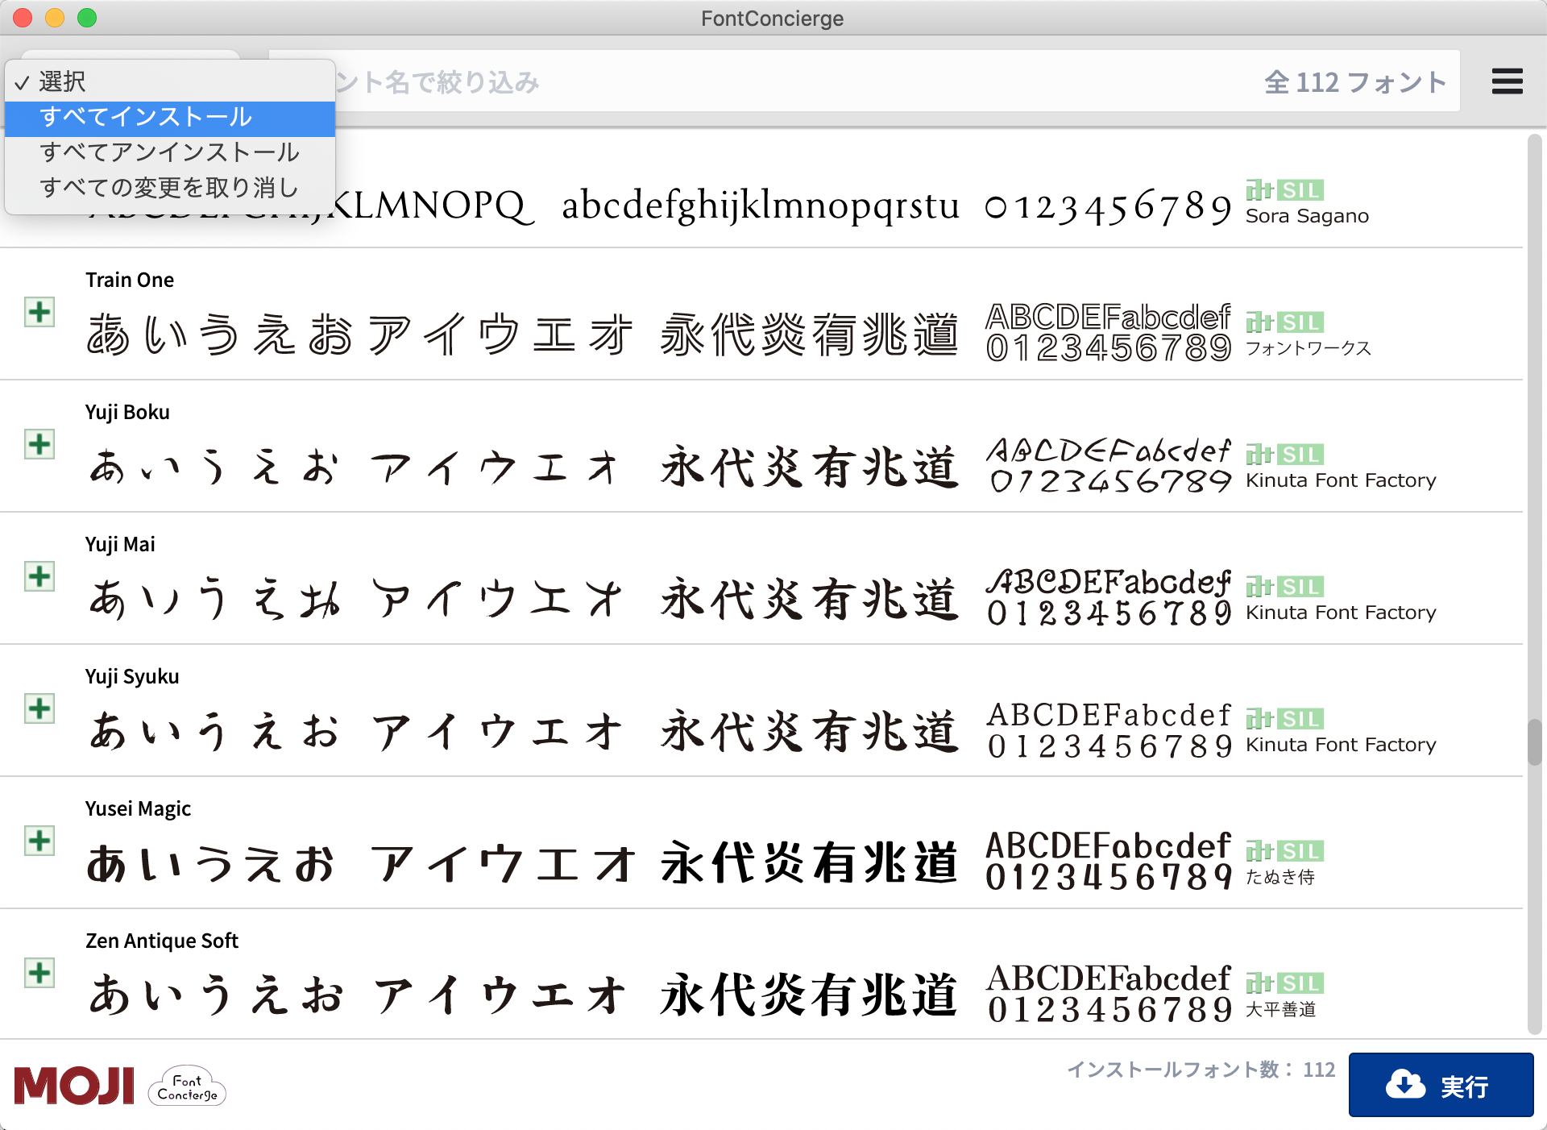Toggle install for Train One with its plus icon
The height and width of the screenshot is (1130, 1547).
(38, 312)
